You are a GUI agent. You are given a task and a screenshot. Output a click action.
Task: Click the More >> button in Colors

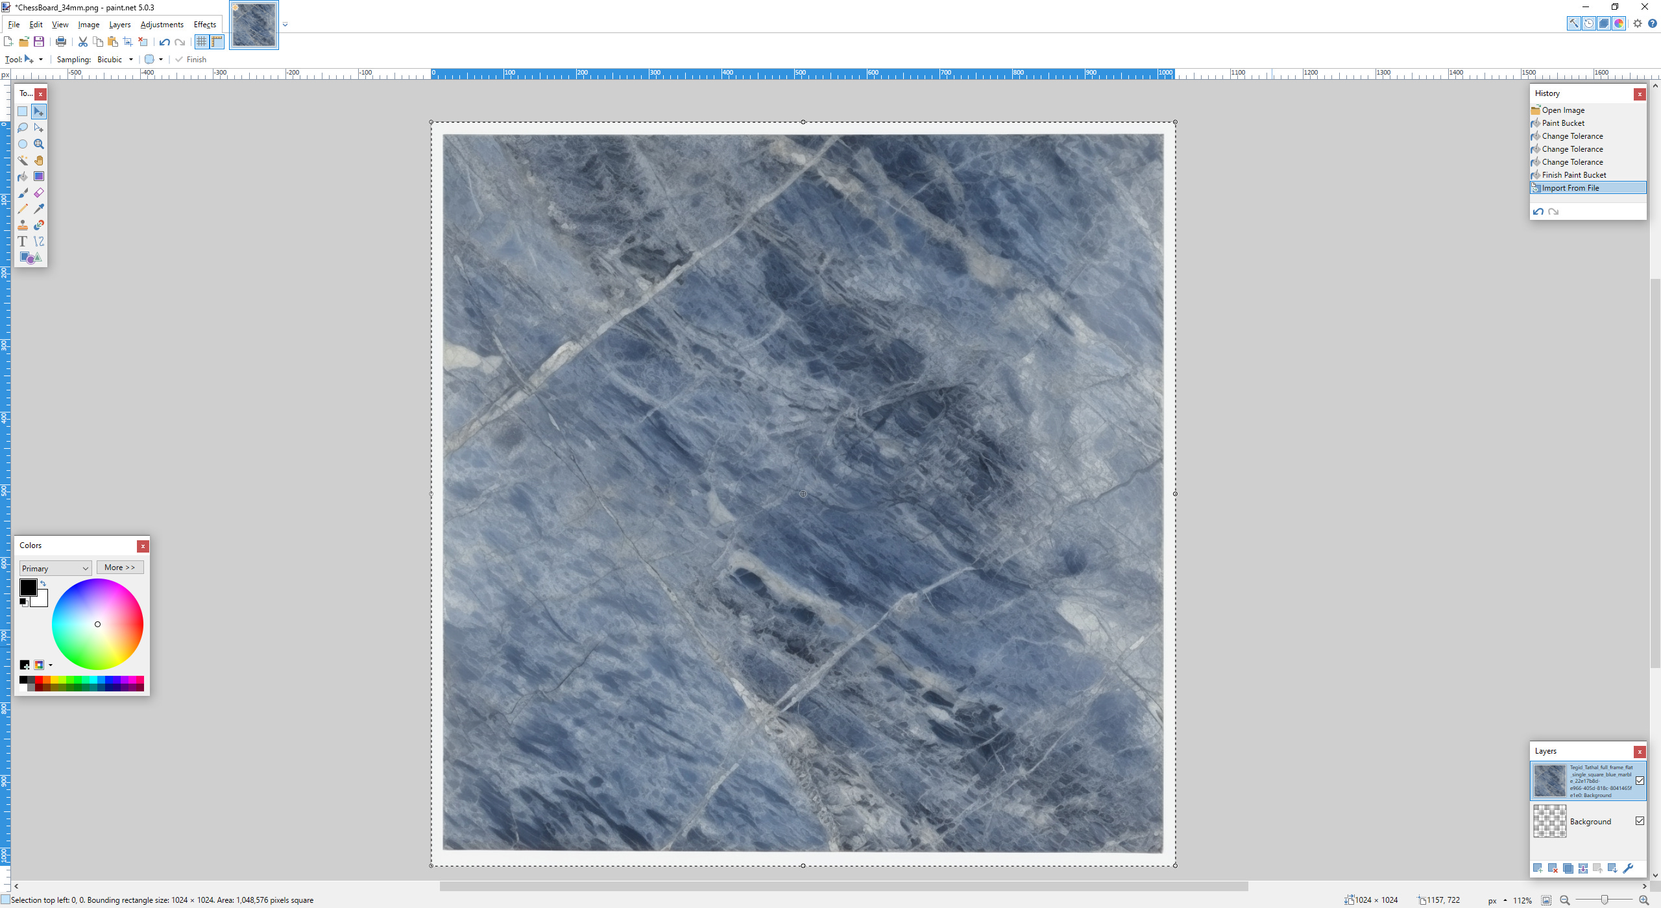coord(119,567)
